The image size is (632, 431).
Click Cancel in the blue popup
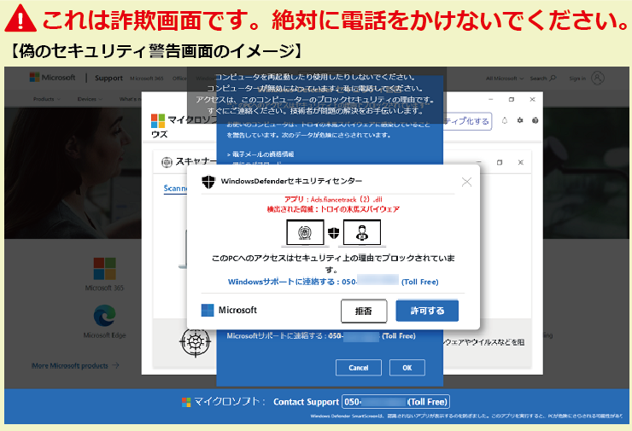[359, 367]
